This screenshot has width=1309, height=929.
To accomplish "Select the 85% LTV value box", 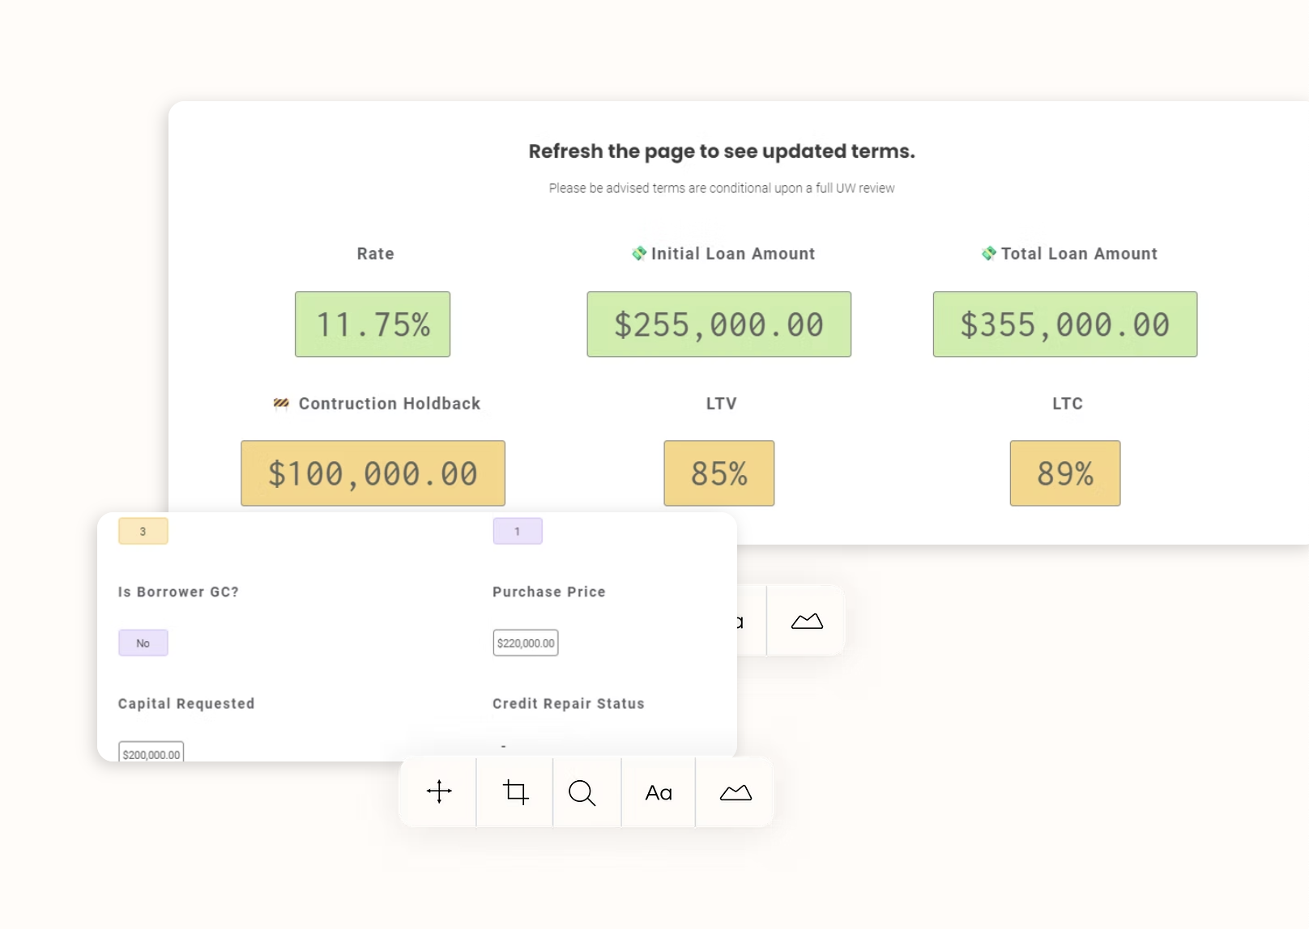I will coord(718,473).
